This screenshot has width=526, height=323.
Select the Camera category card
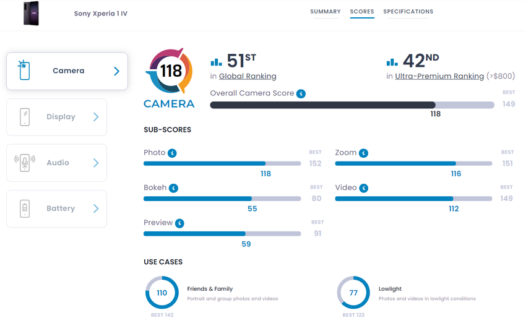pyautogui.click(x=67, y=71)
